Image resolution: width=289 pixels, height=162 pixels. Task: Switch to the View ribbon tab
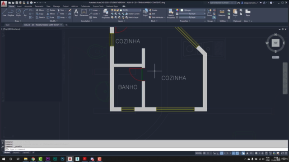coord(48,6)
